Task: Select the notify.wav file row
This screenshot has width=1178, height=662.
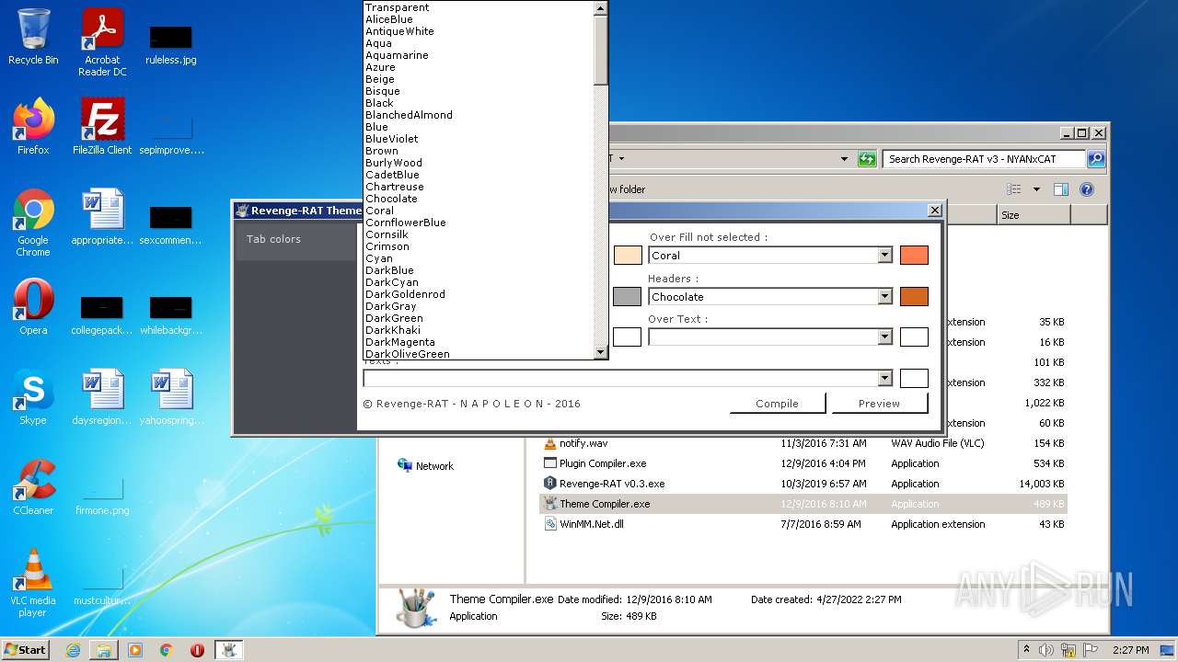Action: (803, 443)
